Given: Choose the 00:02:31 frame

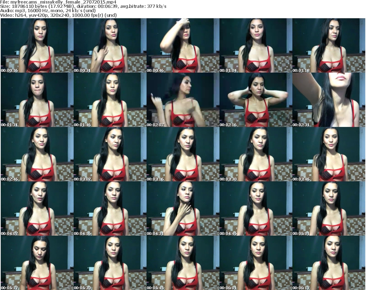Looking at the screenshot, I should click(329, 100).
